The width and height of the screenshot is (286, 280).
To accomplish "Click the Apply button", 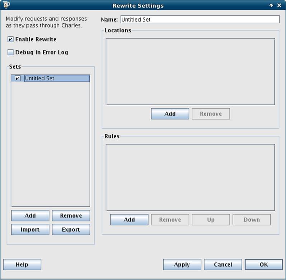I will point(182,265).
